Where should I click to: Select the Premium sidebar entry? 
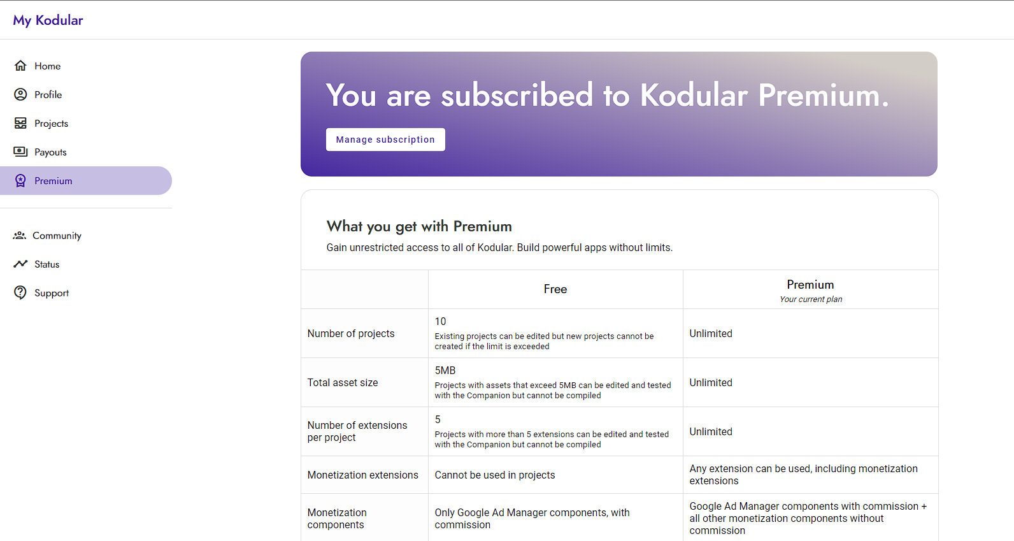[x=54, y=181]
